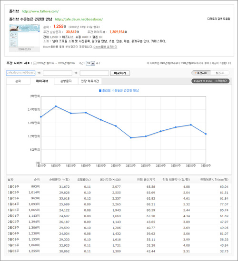238x261 pixels.
Task: Click the second vs comparison input field
Action: coord(94,73)
